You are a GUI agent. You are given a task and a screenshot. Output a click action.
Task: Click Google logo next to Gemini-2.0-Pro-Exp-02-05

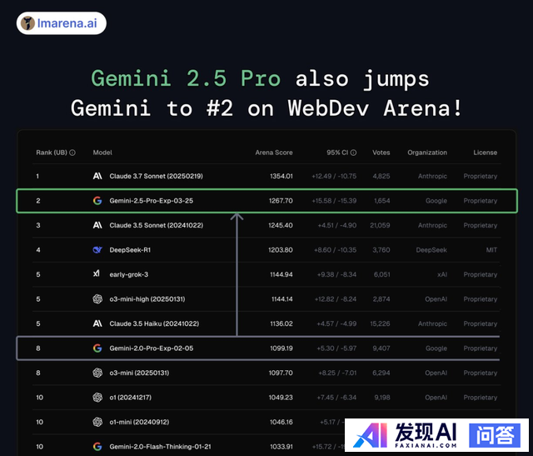[97, 348]
